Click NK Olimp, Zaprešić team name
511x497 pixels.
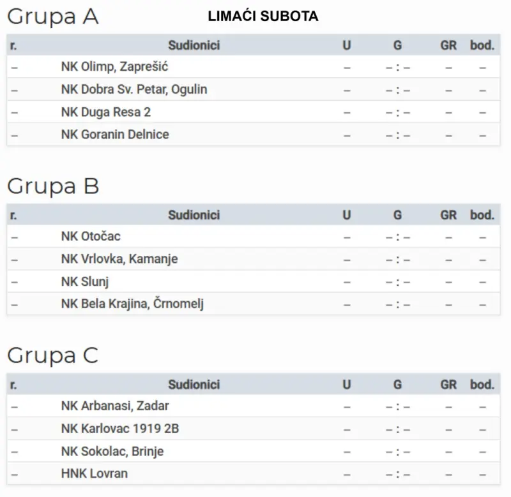114,67
